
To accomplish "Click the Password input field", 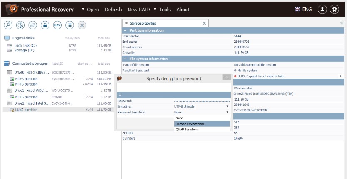I will click(201, 101).
